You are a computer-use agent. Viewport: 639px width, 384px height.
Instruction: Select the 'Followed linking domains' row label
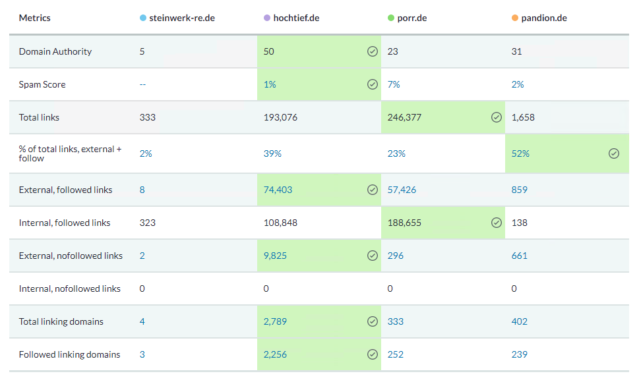tap(69, 354)
